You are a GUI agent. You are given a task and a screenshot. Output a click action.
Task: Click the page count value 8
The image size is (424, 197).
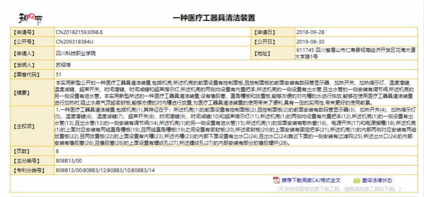pos(57,151)
